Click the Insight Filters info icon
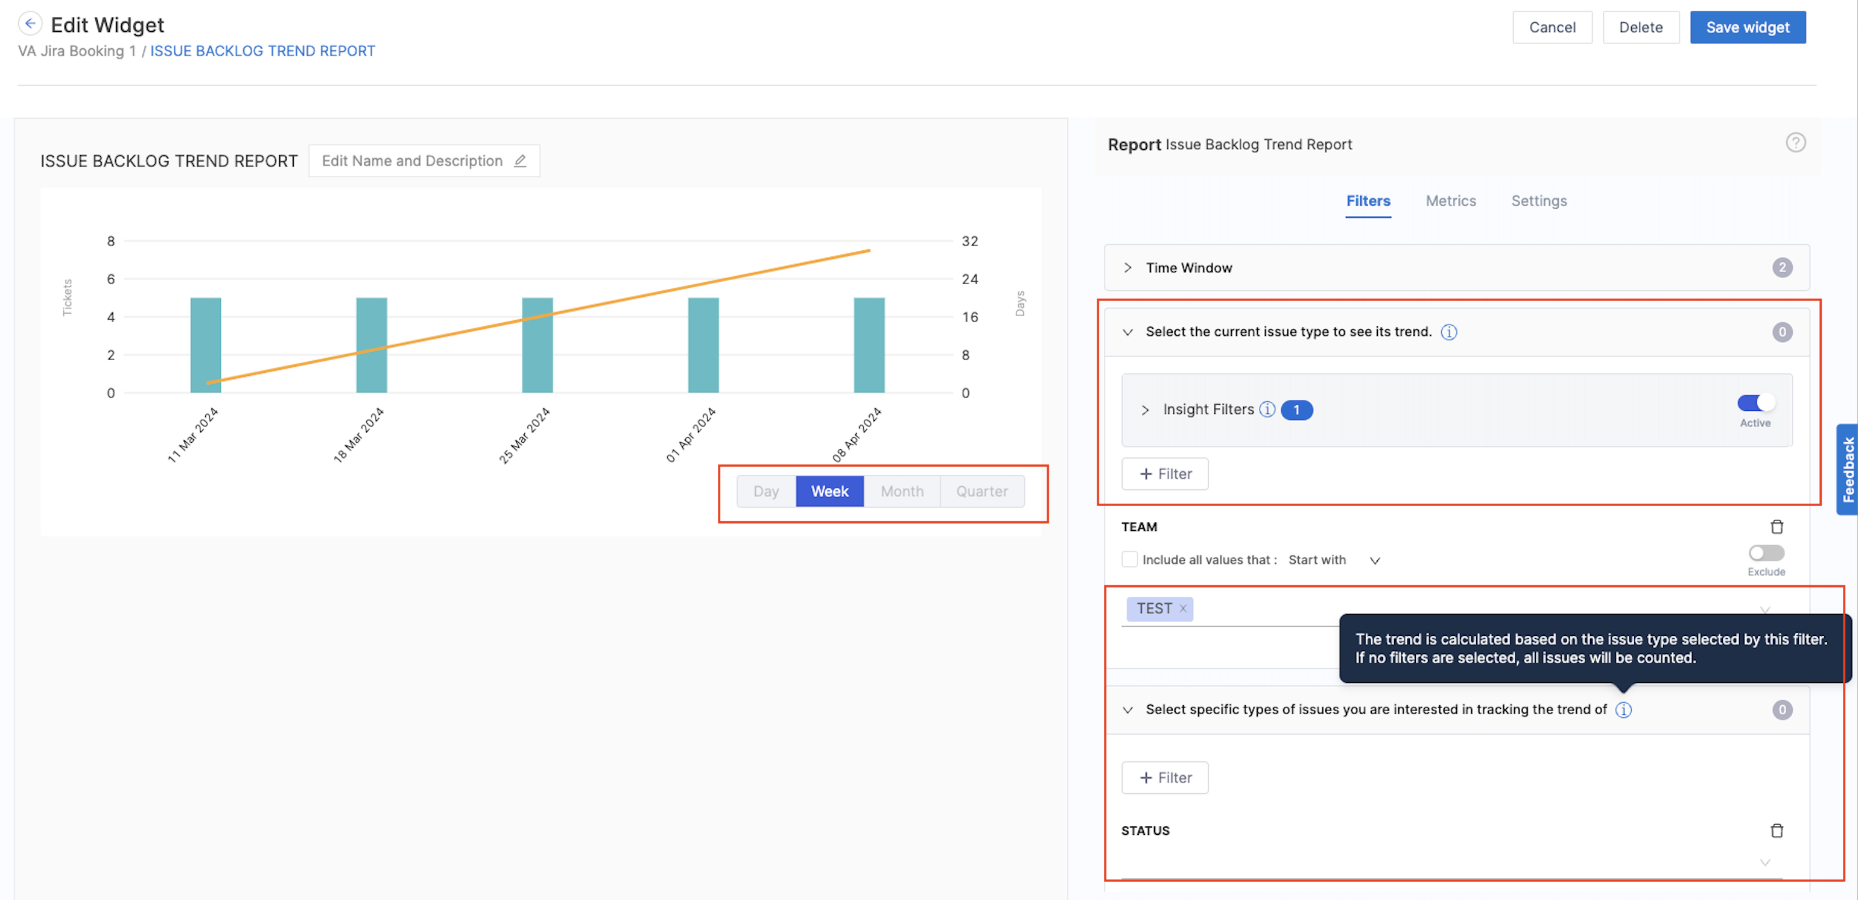 (x=1267, y=410)
